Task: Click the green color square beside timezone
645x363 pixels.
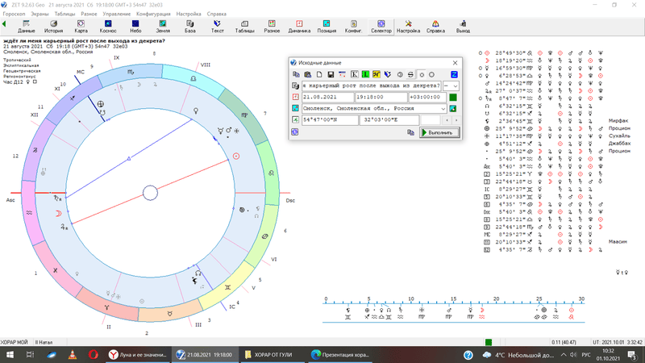Action: [453, 98]
